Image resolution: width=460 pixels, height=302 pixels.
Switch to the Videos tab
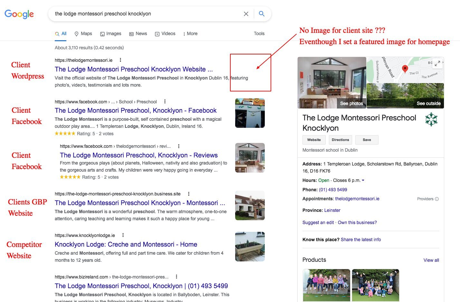165,33
